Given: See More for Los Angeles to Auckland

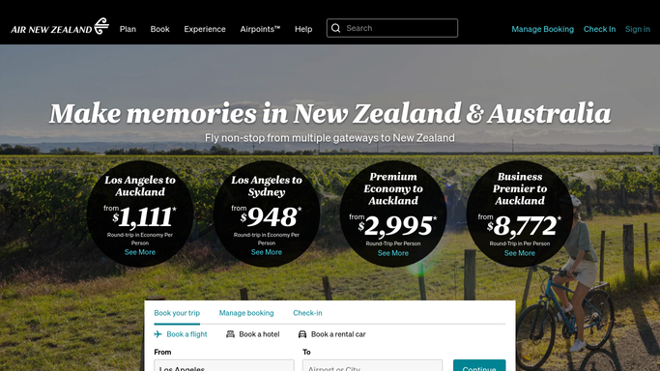Looking at the screenshot, I should click(140, 252).
